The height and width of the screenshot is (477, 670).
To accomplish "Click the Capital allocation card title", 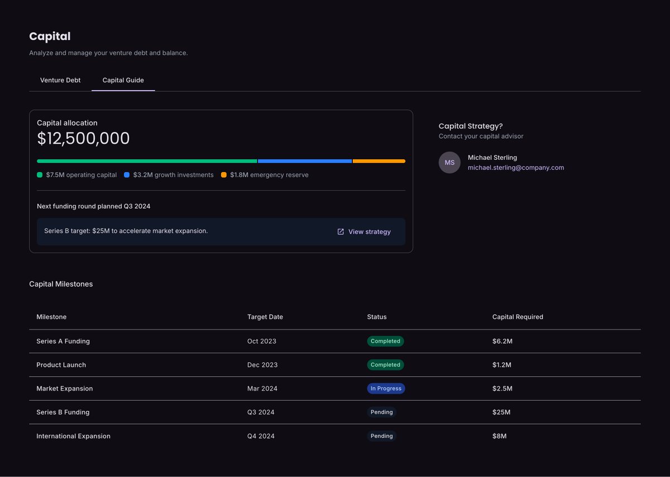I will pyautogui.click(x=67, y=123).
